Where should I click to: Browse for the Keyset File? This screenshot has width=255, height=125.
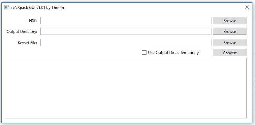coord(230,42)
